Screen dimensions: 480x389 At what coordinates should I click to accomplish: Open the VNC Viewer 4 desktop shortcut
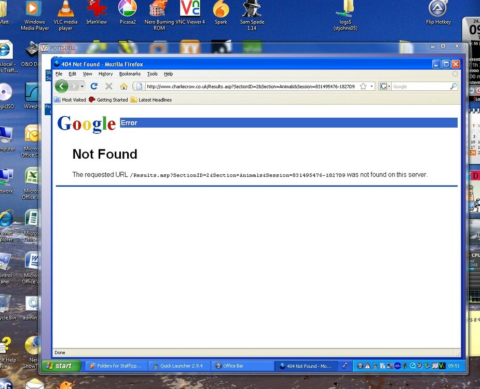click(x=190, y=12)
